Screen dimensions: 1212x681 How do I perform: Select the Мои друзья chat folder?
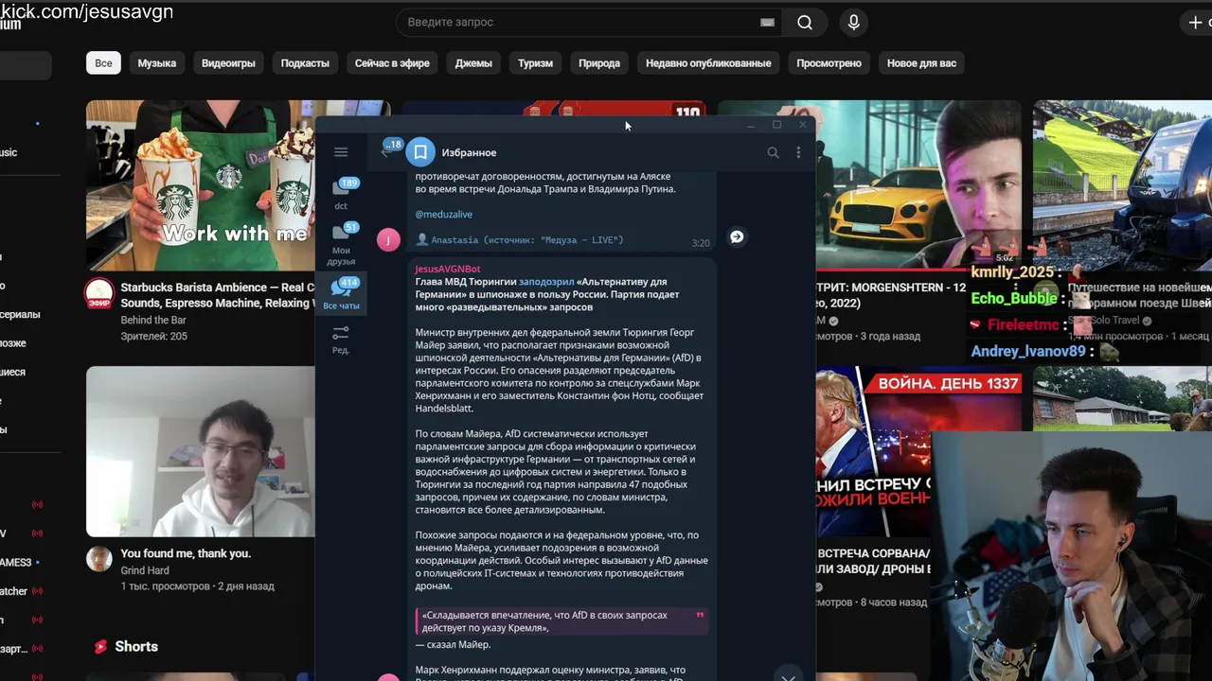[x=341, y=244]
